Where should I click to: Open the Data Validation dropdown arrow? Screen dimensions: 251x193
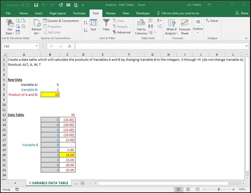(155, 32)
